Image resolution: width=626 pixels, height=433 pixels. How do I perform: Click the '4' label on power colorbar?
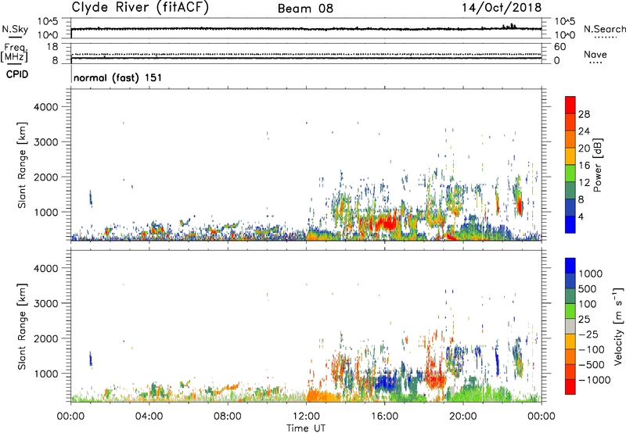(x=581, y=216)
